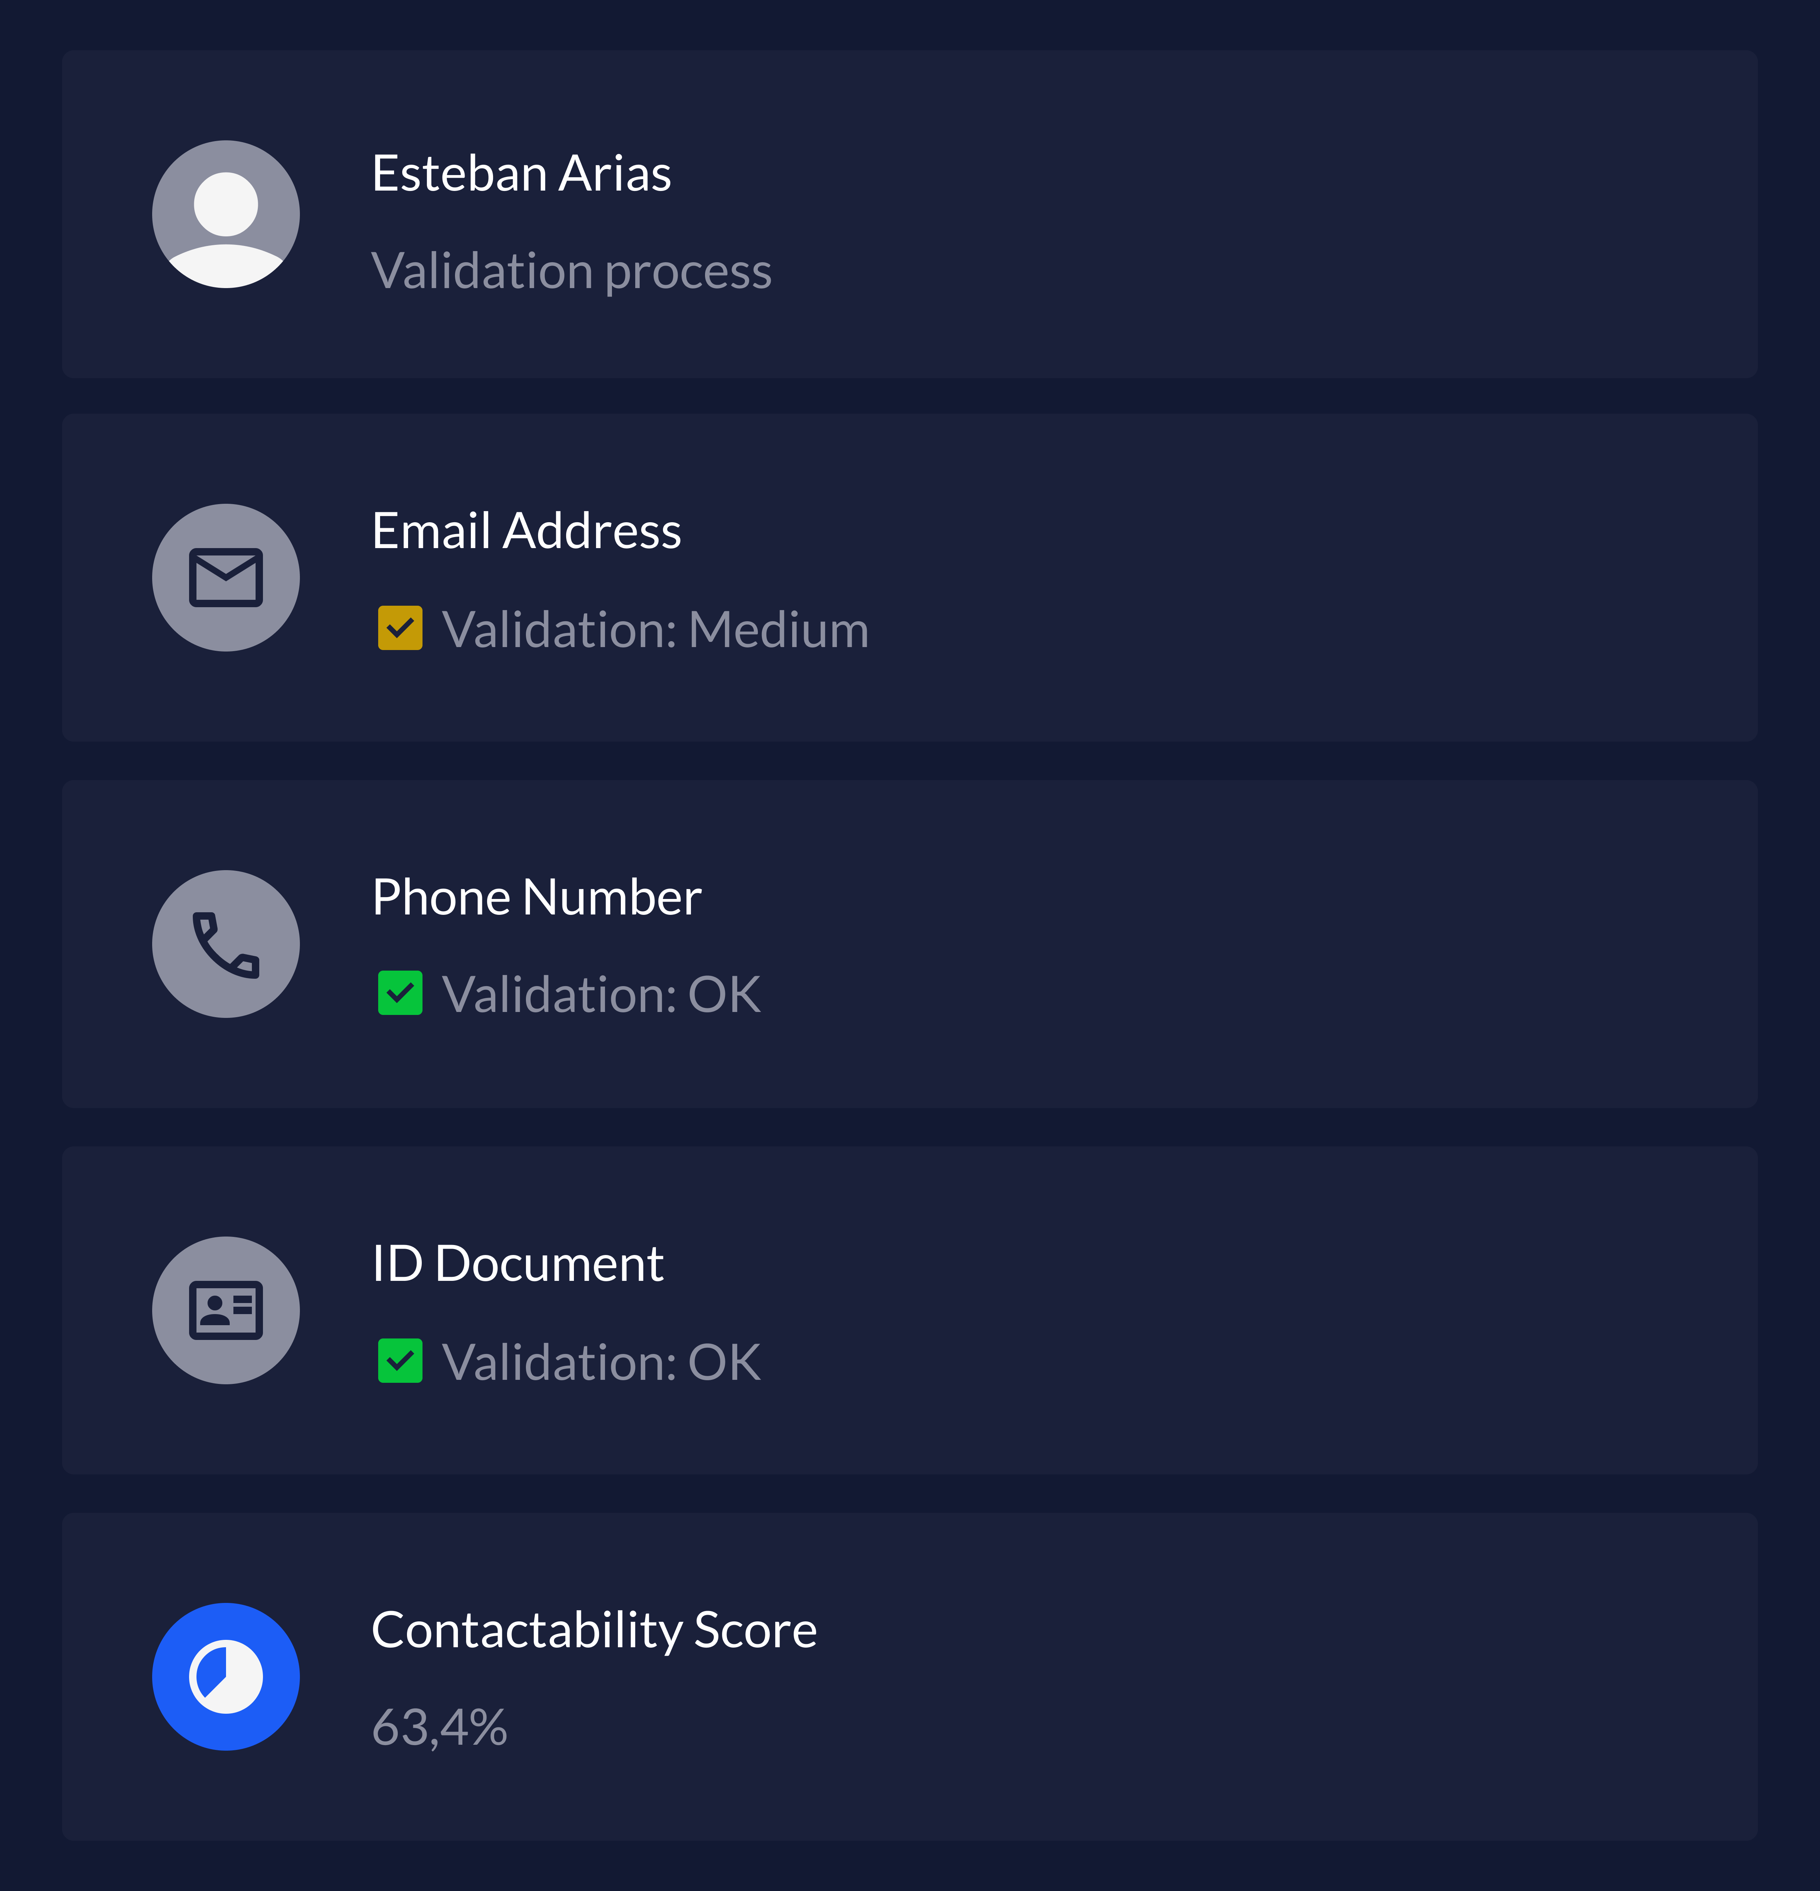1820x1891 pixels.
Task: Click the 'Validation: OK' text under ID Document
Action: click(x=601, y=1362)
